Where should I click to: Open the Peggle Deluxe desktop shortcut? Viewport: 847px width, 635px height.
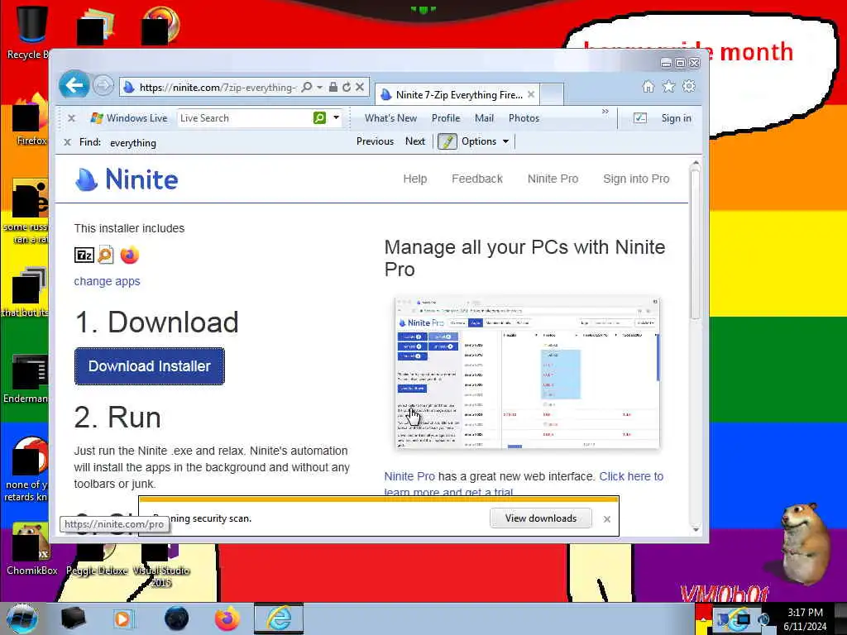[98, 559]
